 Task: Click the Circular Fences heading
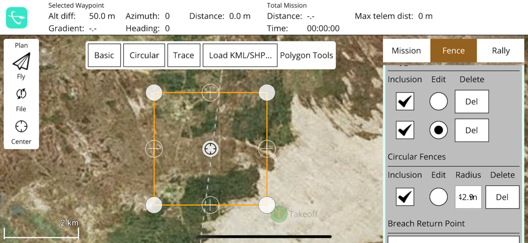pyautogui.click(x=417, y=157)
